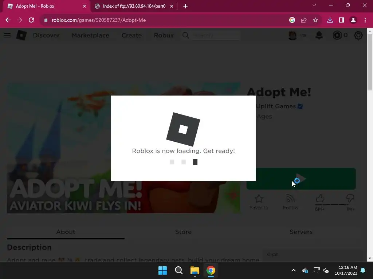Screen dimensions: 373x279
Task: Switch to the Index of ftp tab
Action: [134, 6]
